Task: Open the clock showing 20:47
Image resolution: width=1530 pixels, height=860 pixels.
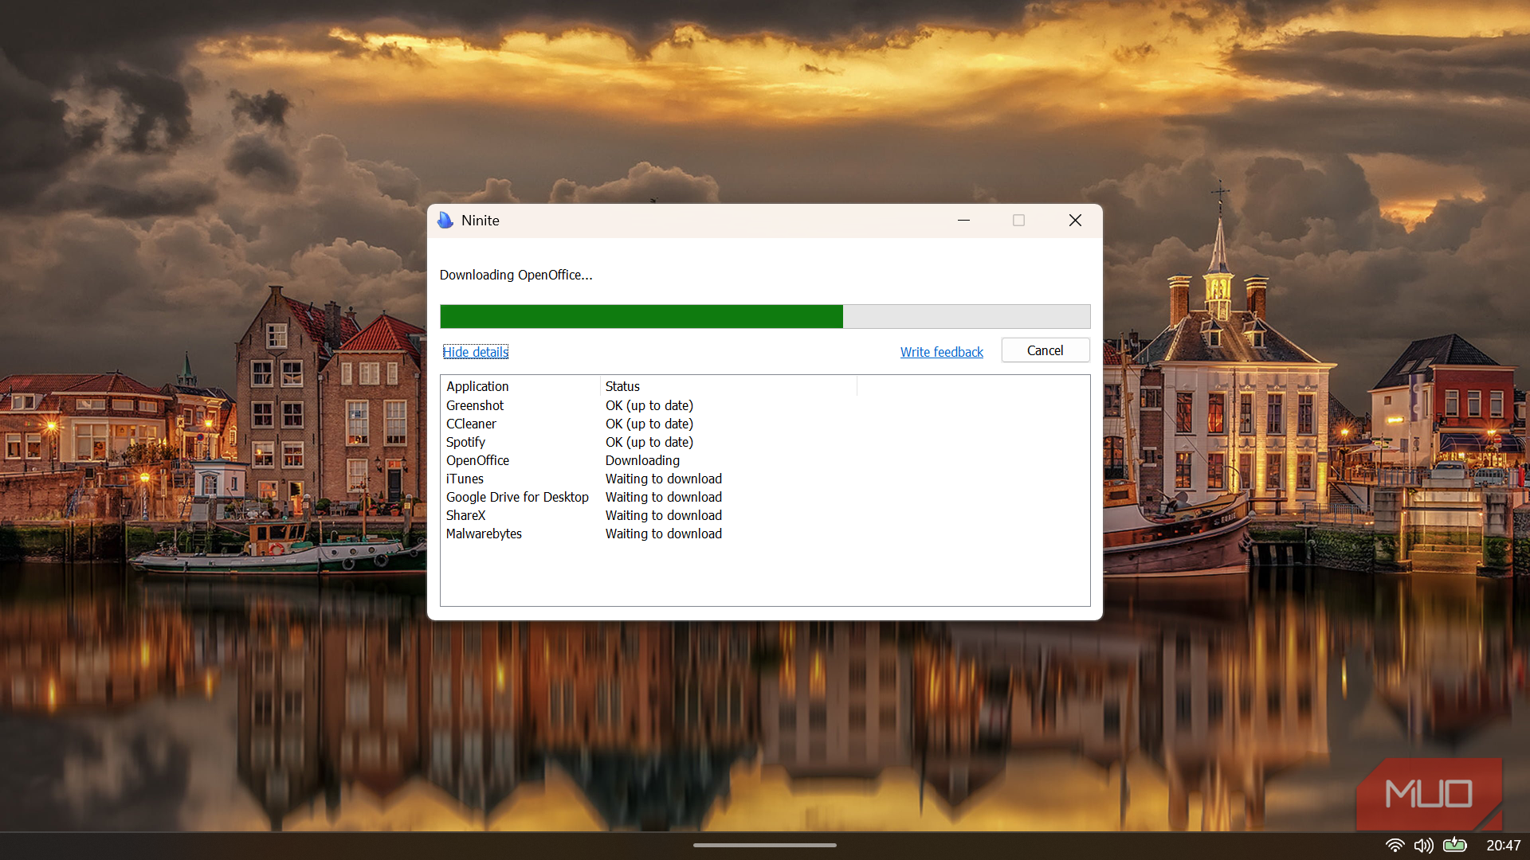Action: pos(1503,846)
